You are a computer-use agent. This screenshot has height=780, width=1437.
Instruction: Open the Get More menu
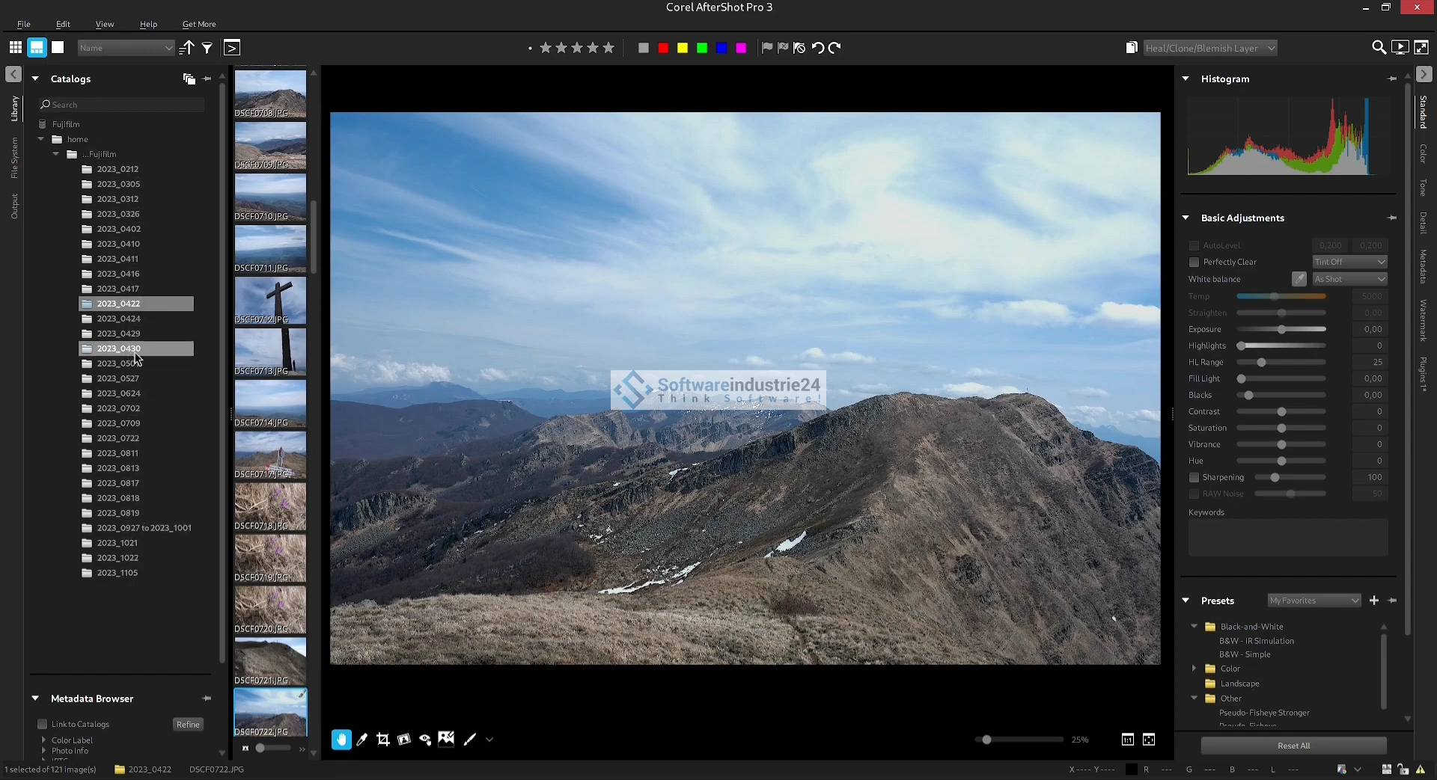[x=198, y=24]
